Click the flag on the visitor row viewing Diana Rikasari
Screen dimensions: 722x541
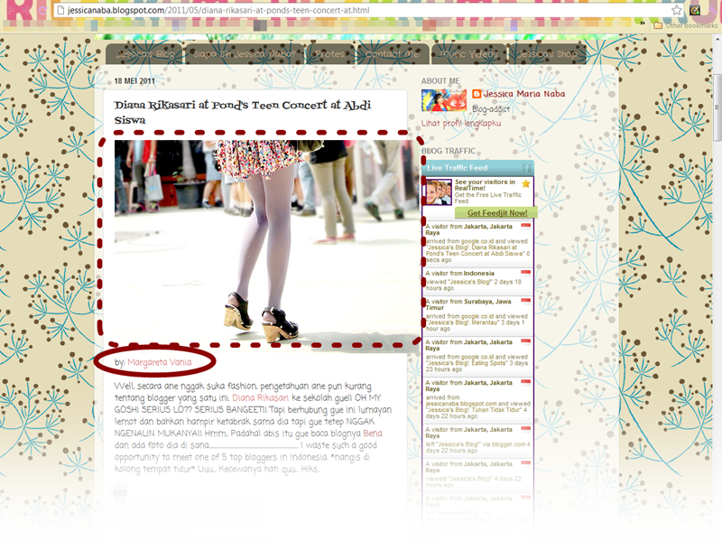[x=525, y=226]
